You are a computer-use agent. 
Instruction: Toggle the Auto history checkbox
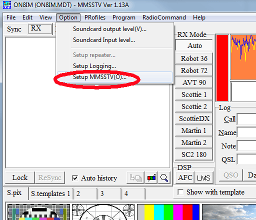coord(75,178)
